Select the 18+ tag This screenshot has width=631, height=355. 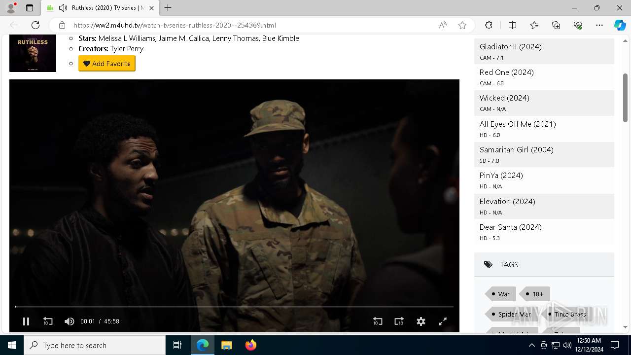[x=535, y=294]
